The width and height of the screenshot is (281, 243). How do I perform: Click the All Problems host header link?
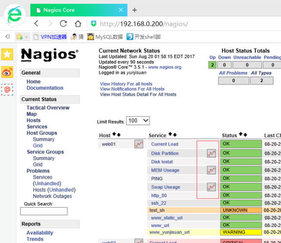[233, 73]
